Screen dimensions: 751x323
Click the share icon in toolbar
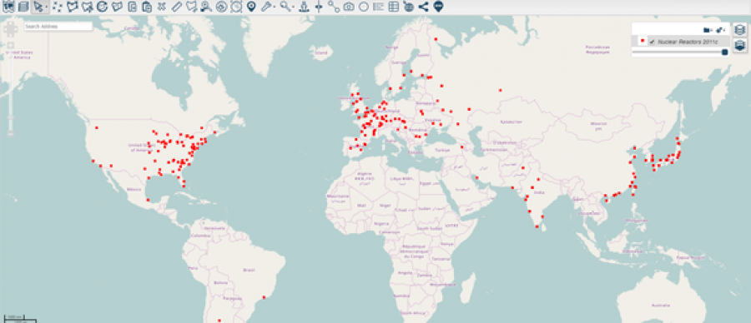pyautogui.click(x=423, y=7)
